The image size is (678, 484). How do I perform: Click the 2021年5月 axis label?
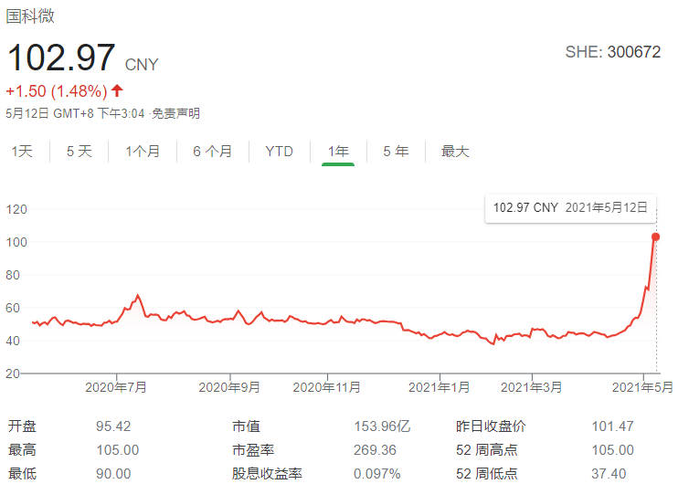(x=642, y=387)
